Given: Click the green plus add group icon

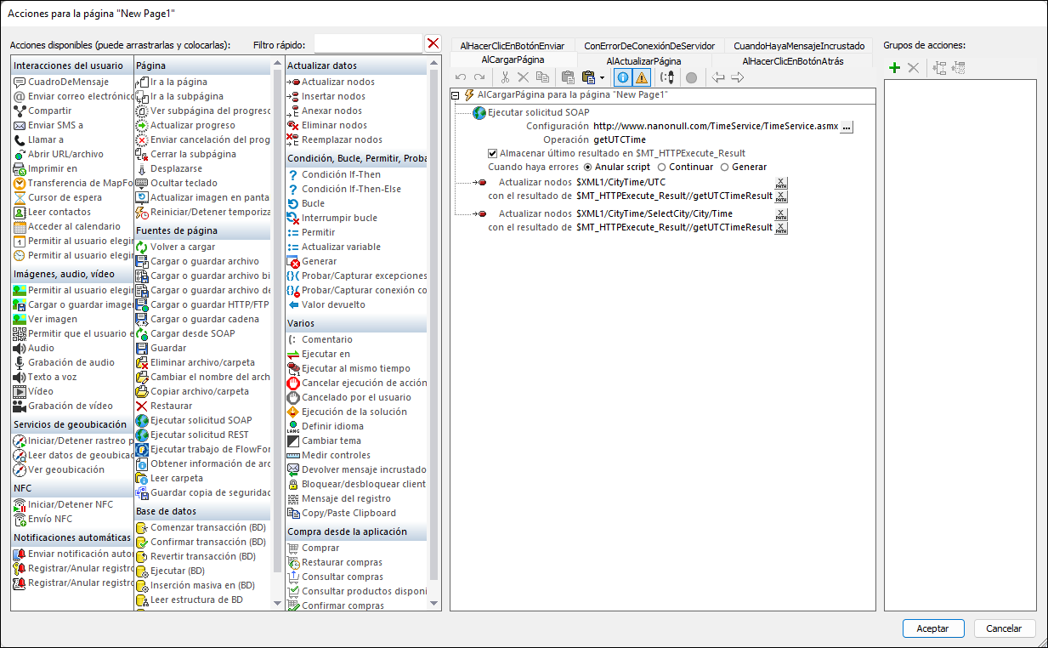Looking at the screenshot, I should tap(894, 67).
